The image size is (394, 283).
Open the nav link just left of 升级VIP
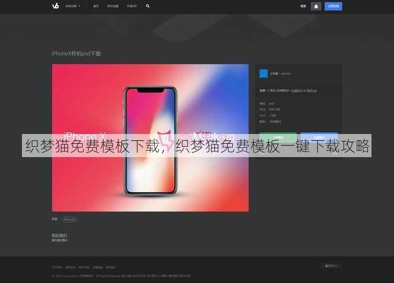[113, 6]
